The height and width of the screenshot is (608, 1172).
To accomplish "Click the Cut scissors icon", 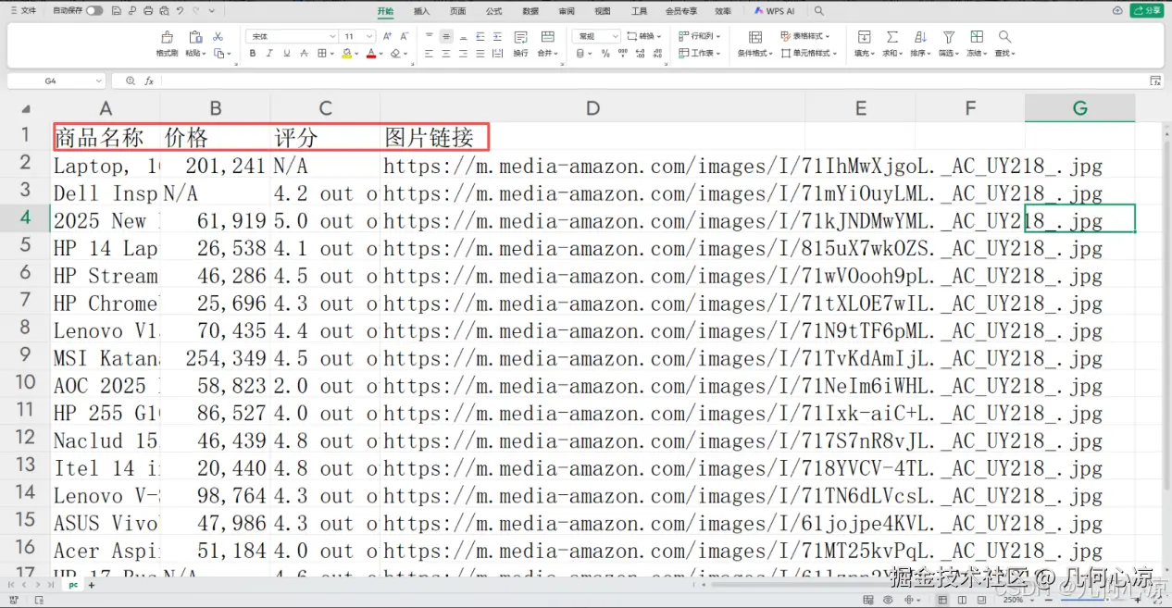I will tap(218, 37).
